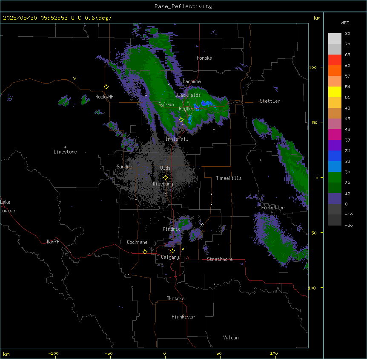This screenshot has width=367, height=359.
Task: Click the yellow diamond marker south of RedDeer label
Action: coord(181,120)
